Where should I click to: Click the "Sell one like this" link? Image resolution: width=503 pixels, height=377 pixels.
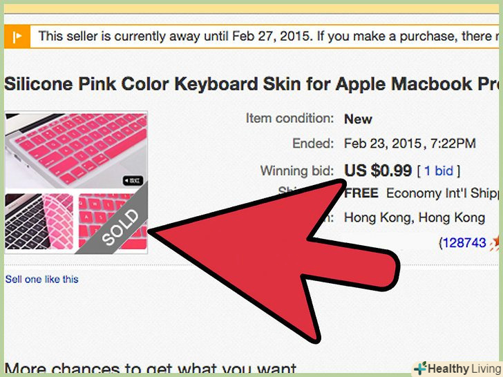click(42, 280)
